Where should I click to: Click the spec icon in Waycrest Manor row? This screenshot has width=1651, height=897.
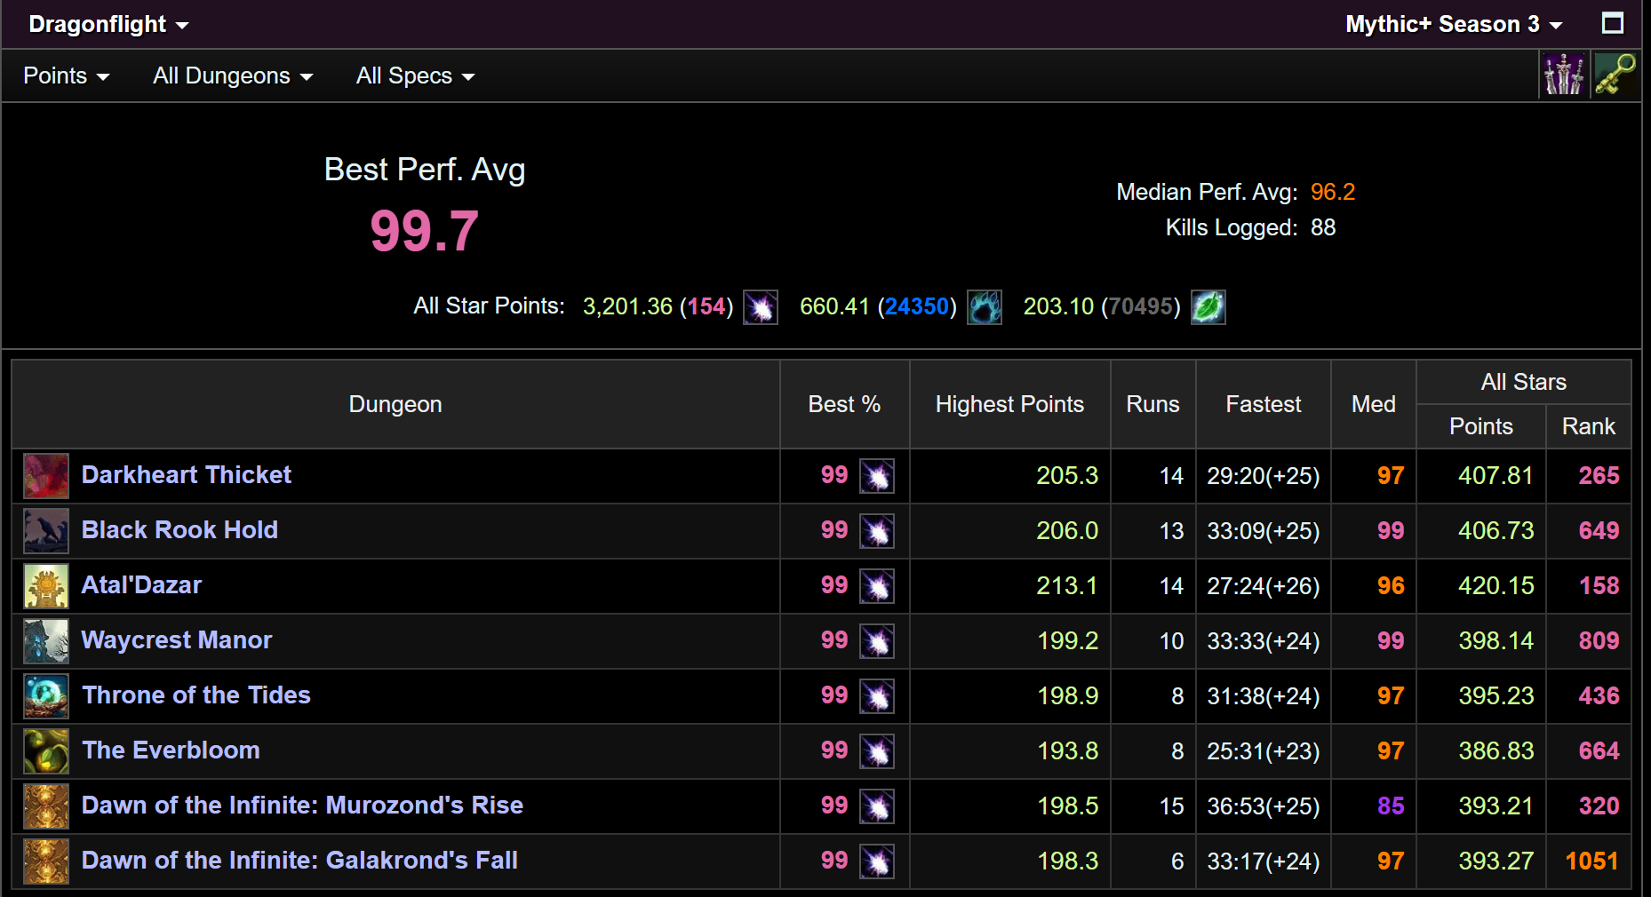877,641
